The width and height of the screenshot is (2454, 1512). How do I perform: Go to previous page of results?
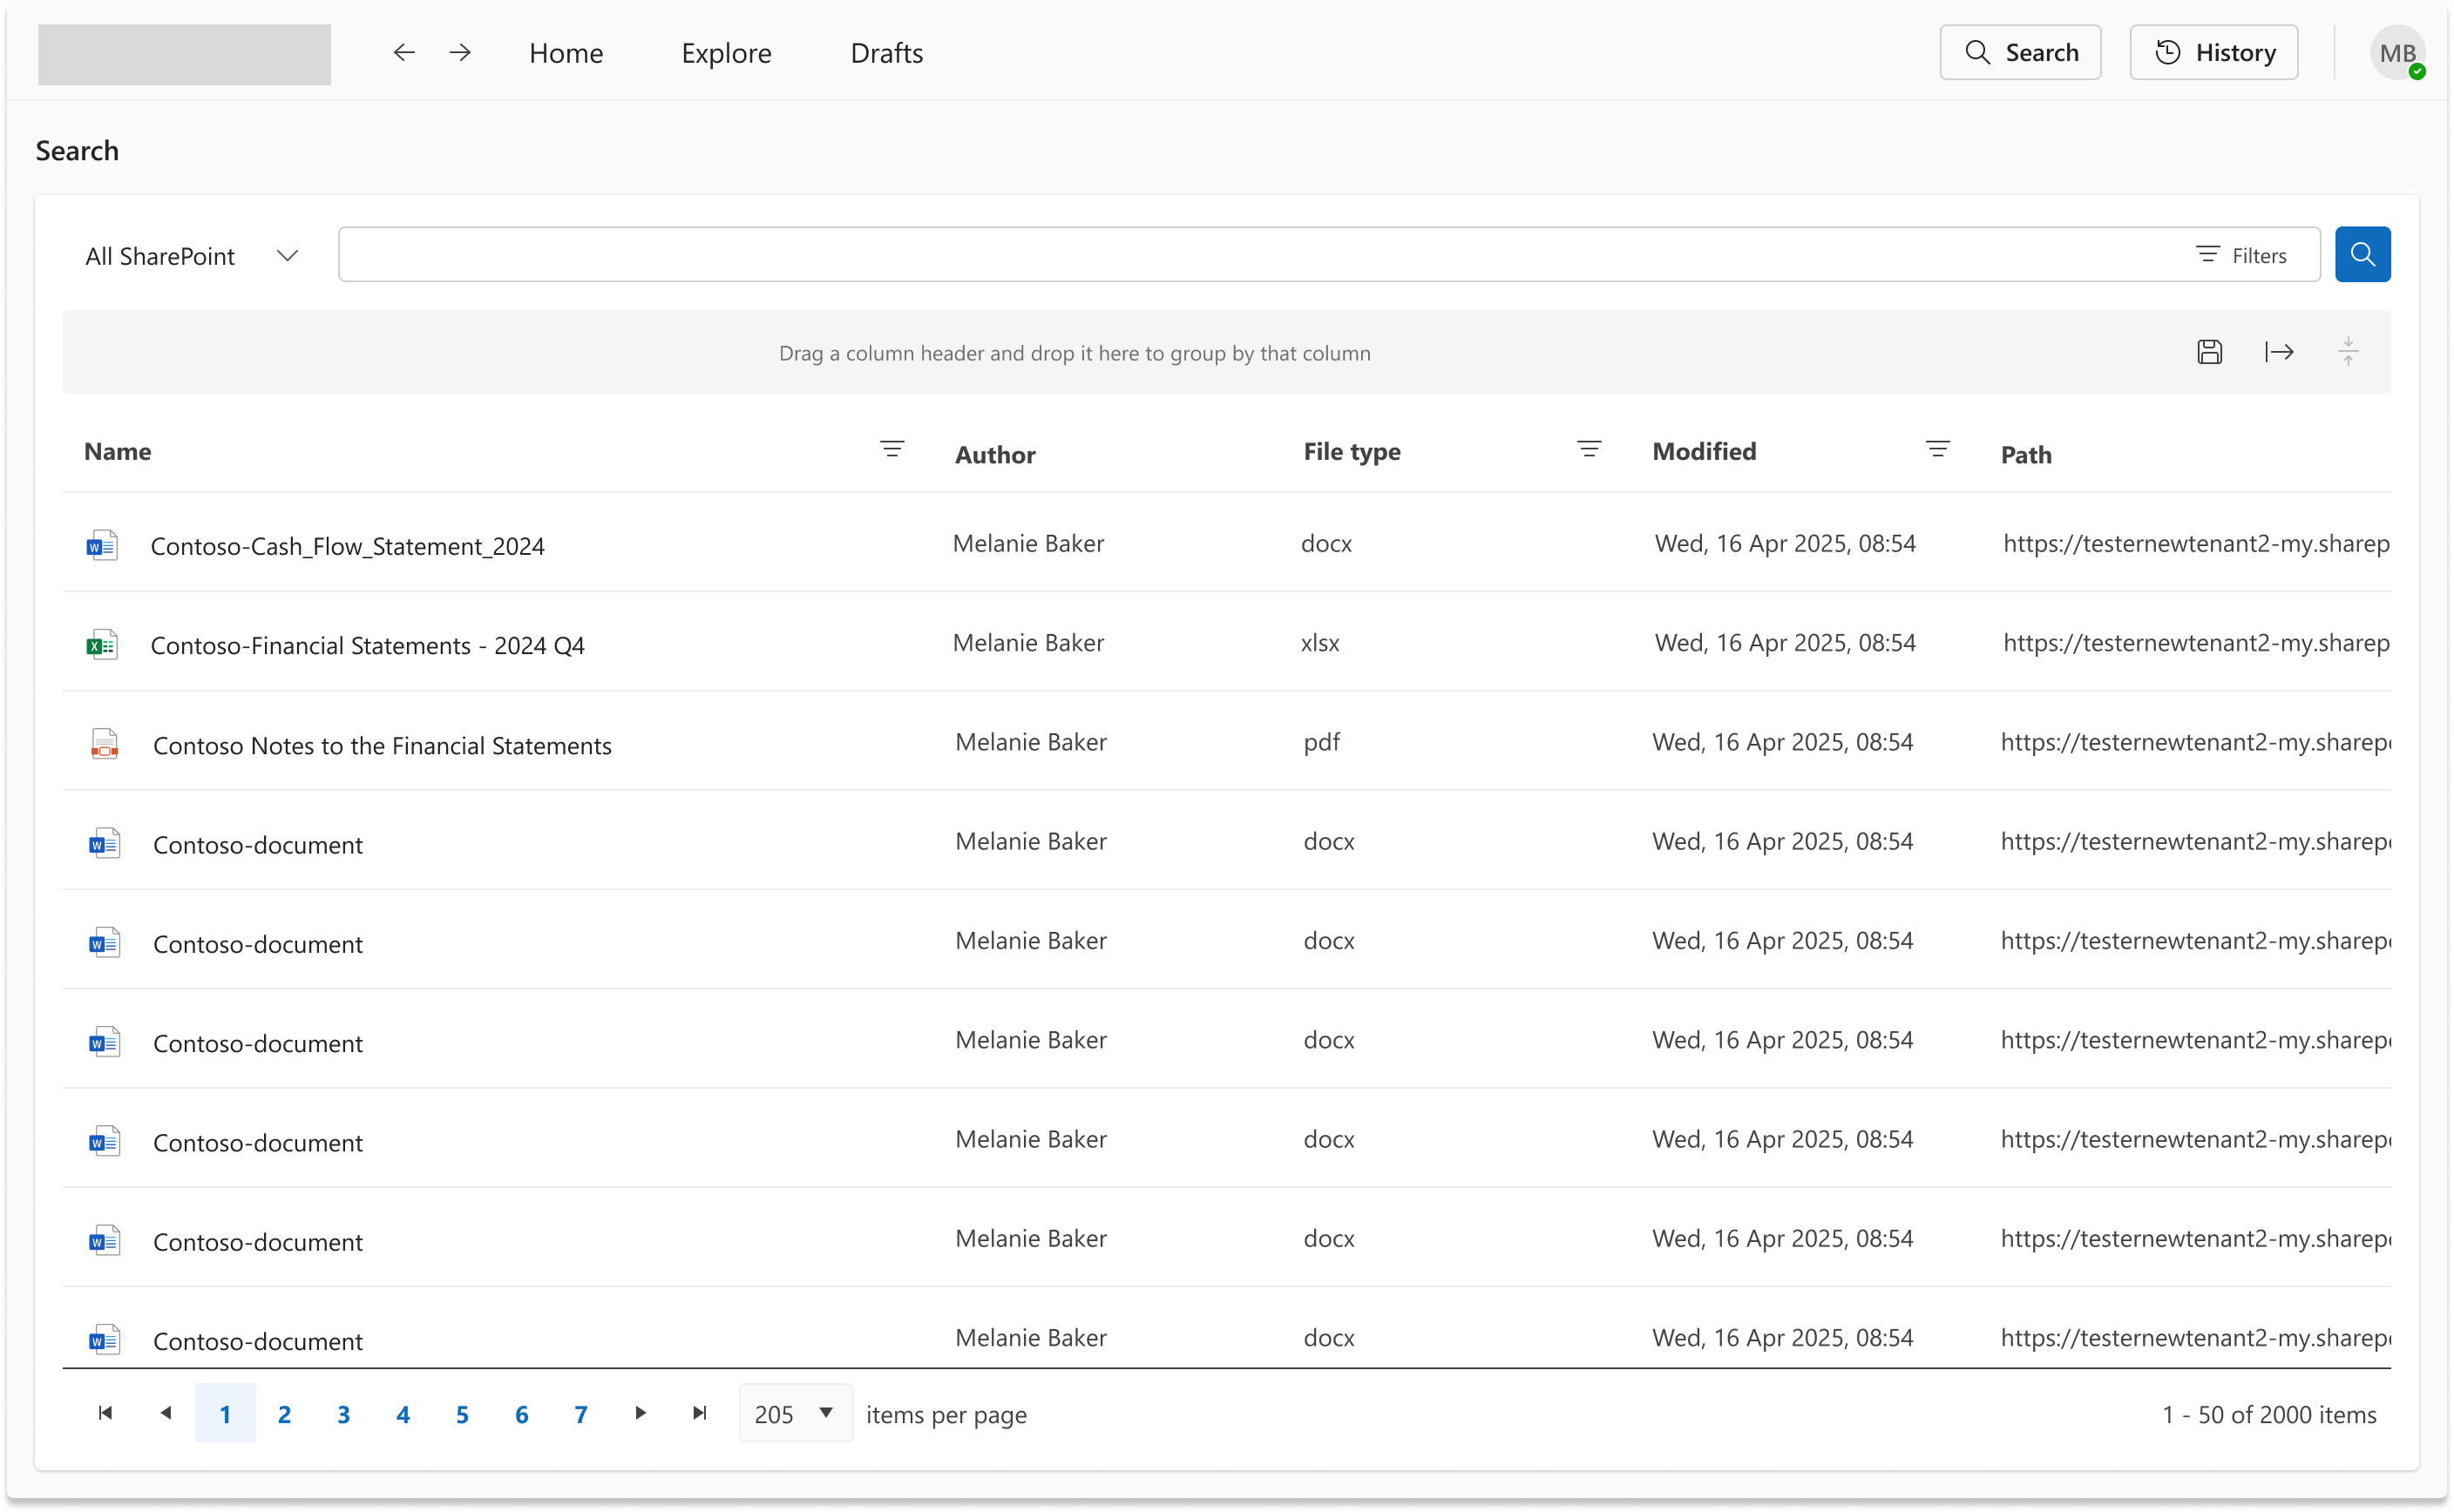coord(166,1412)
